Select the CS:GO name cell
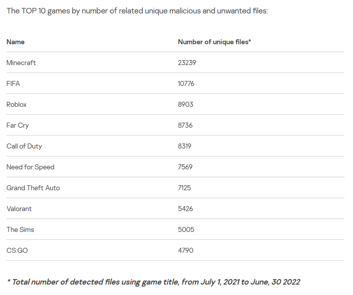Image resolution: width=353 pixels, height=295 pixels. point(17,251)
